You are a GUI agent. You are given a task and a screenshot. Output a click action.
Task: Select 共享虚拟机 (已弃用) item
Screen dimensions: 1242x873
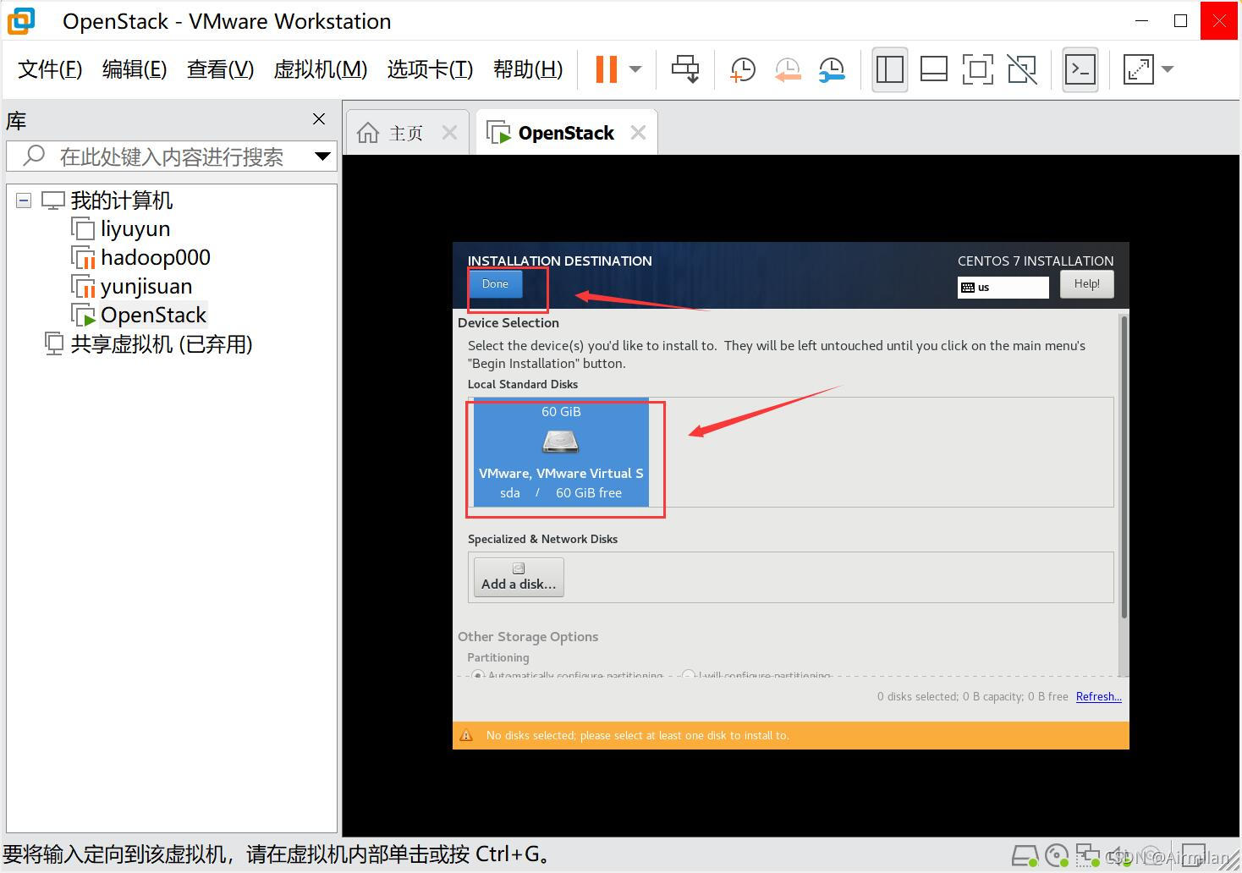pos(161,344)
